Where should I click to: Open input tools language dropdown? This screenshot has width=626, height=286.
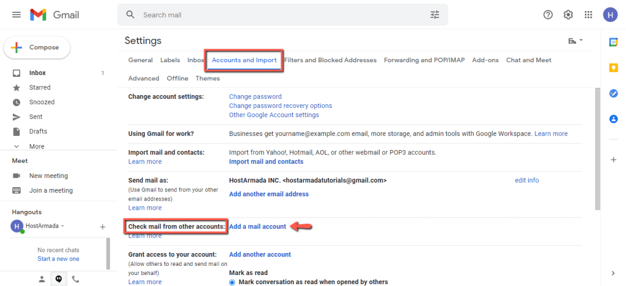click(575, 41)
